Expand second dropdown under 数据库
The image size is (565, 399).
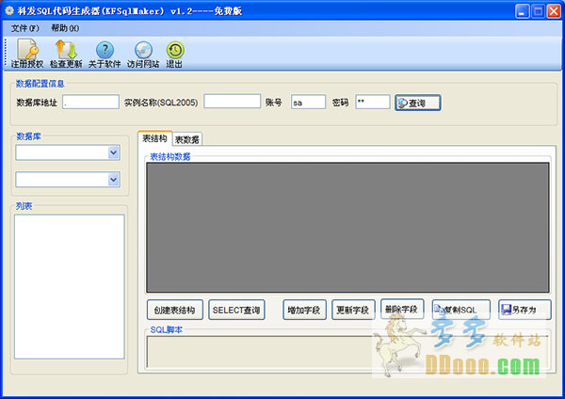click(x=114, y=180)
